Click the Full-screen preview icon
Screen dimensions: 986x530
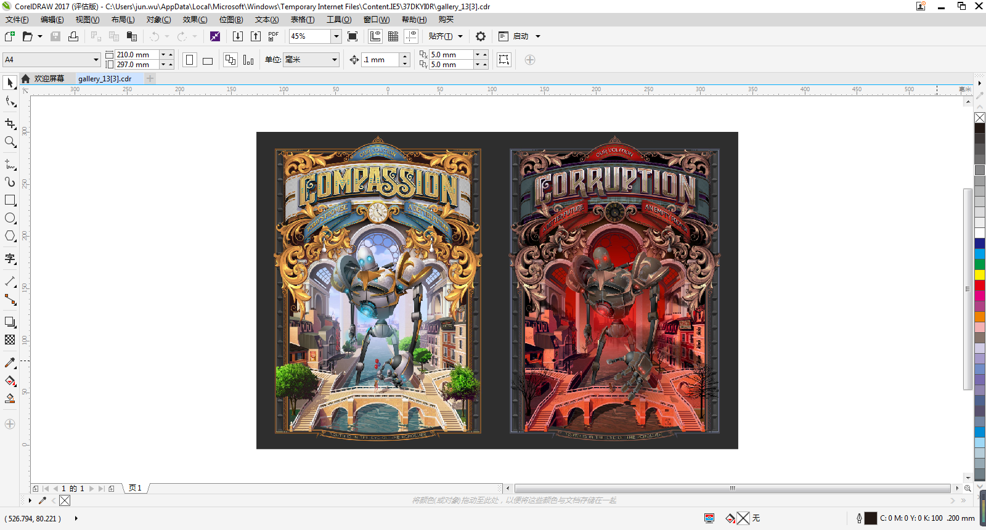(352, 36)
